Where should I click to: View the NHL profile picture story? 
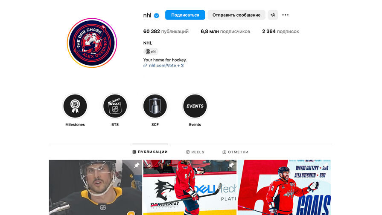point(92,43)
